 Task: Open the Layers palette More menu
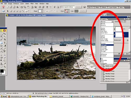pyautogui.click(x=127, y=19)
